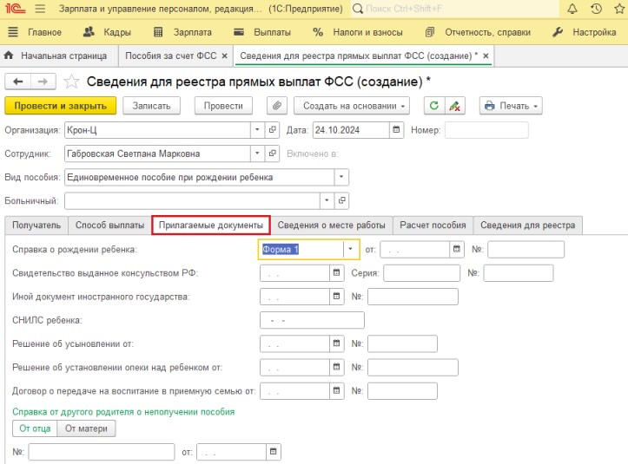
Task: Open notifications bell icon
Action: point(572,9)
